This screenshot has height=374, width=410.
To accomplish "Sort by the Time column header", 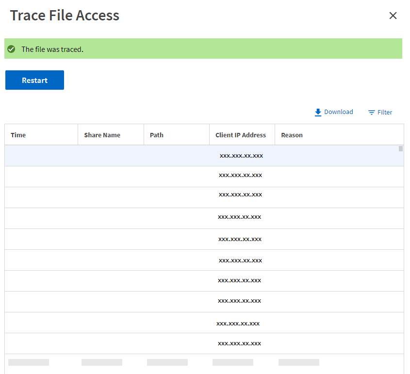I will click(18, 135).
